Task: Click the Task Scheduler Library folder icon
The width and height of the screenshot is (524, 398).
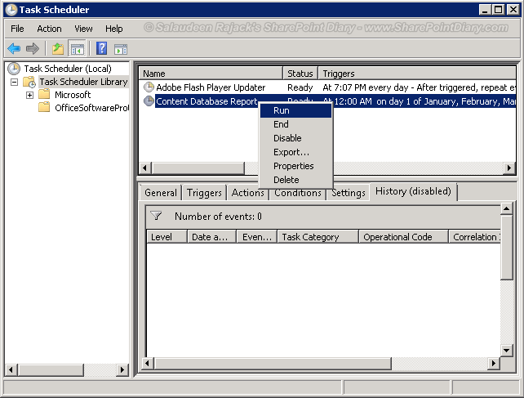Action: 29,82
